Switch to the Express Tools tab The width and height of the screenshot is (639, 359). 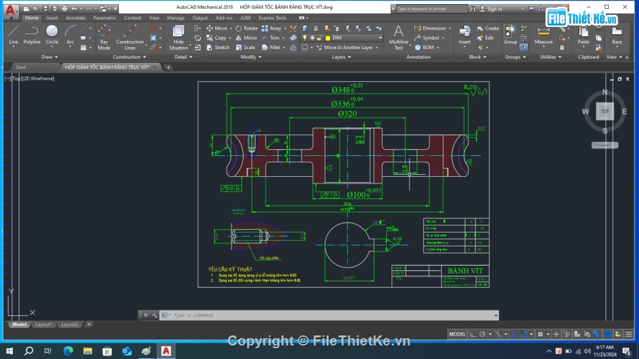coord(272,18)
